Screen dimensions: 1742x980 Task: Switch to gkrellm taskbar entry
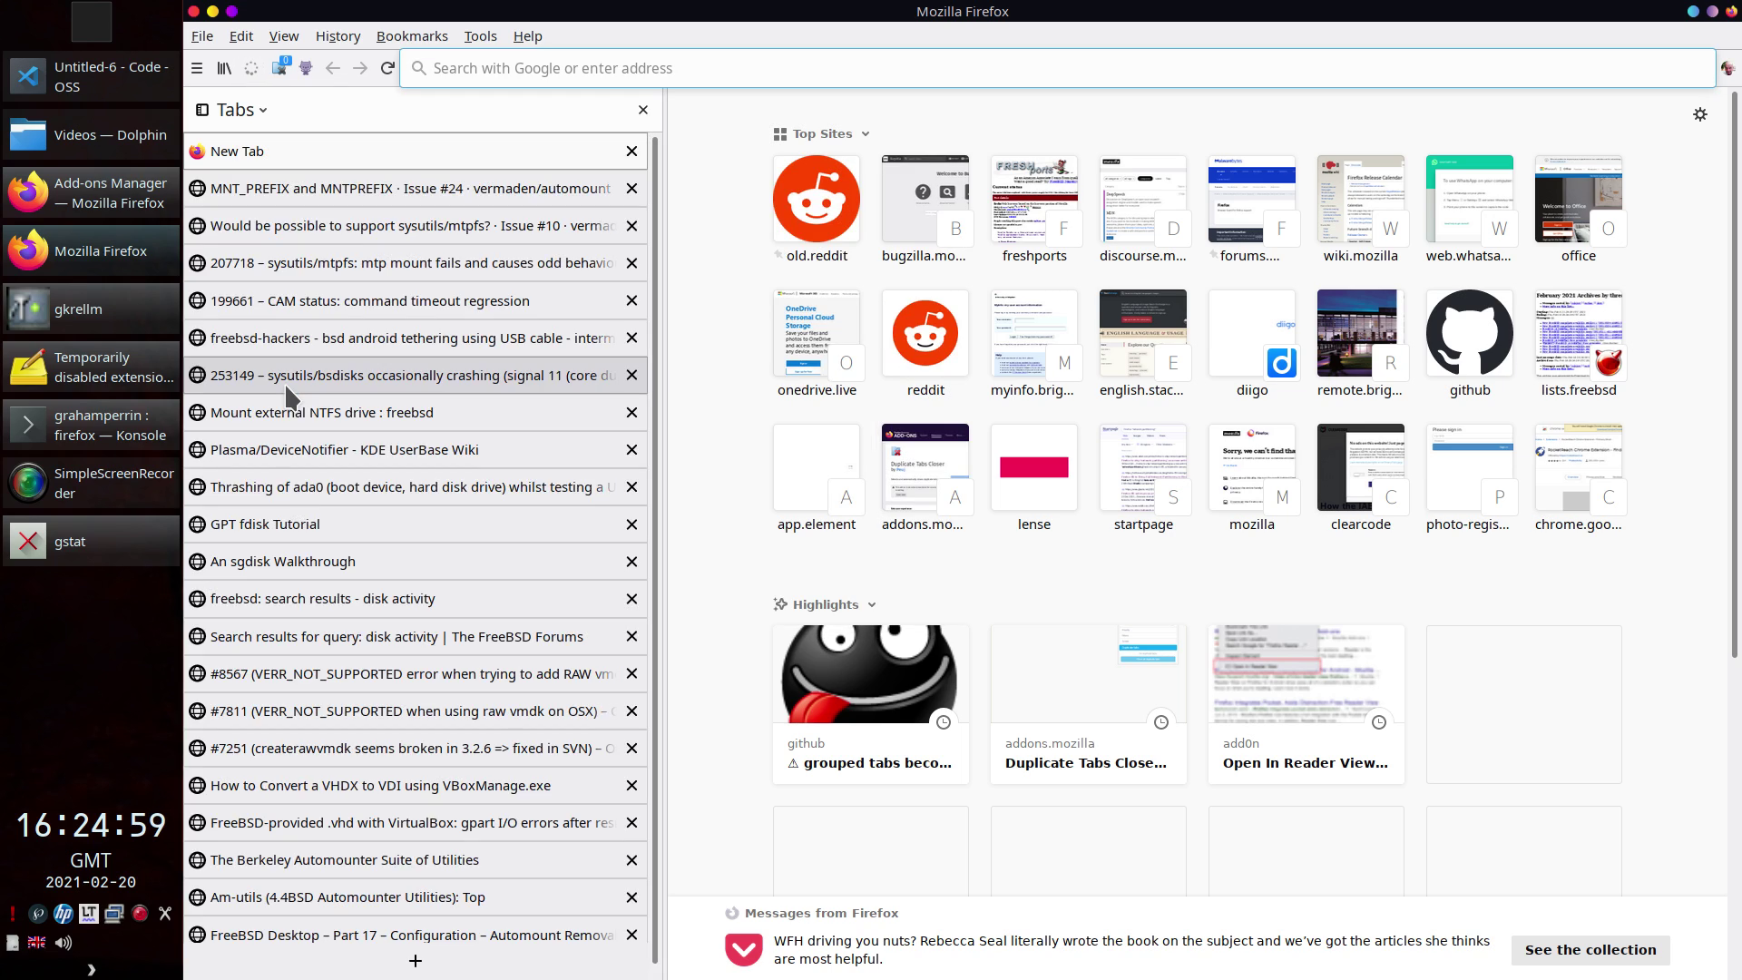[91, 309]
